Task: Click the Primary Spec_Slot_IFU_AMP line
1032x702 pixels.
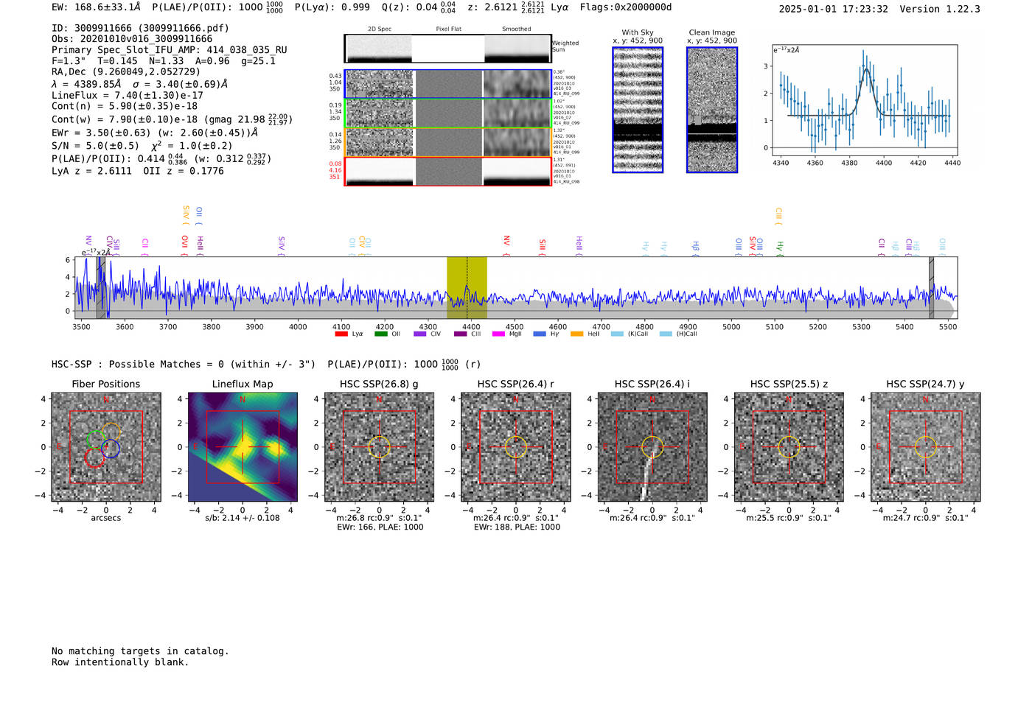Action: pyautogui.click(x=170, y=50)
